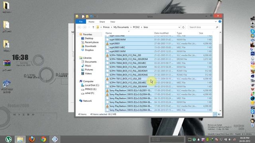Viewport: 255px width, 143px height.
Task: Sort files by Type column
Action: [x=179, y=33]
